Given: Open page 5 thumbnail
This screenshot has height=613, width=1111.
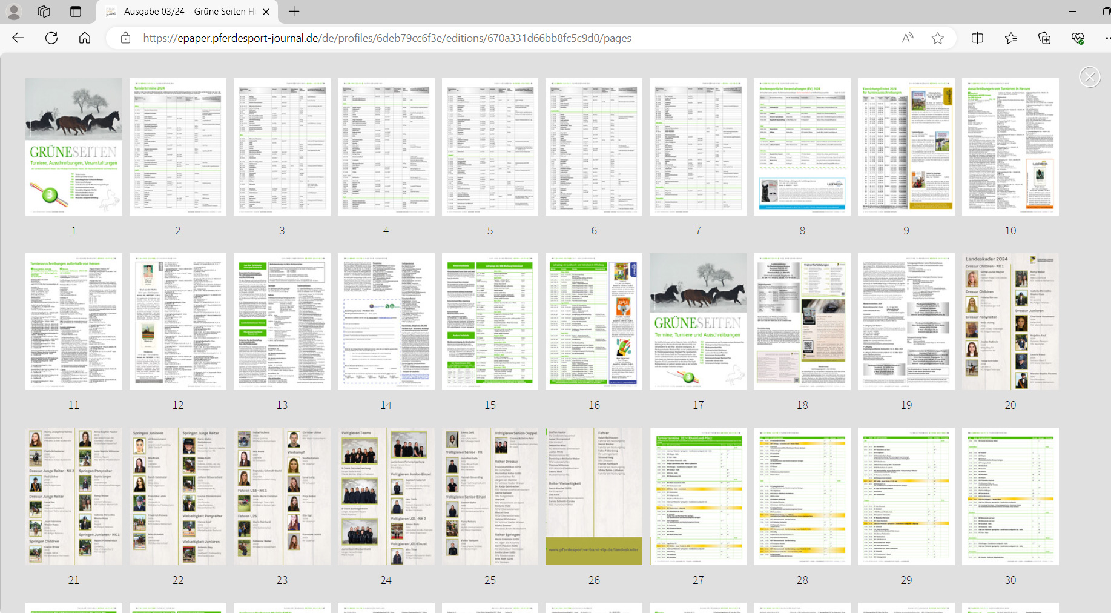Looking at the screenshot, I should pyautogui.click(x=490, y=147).
